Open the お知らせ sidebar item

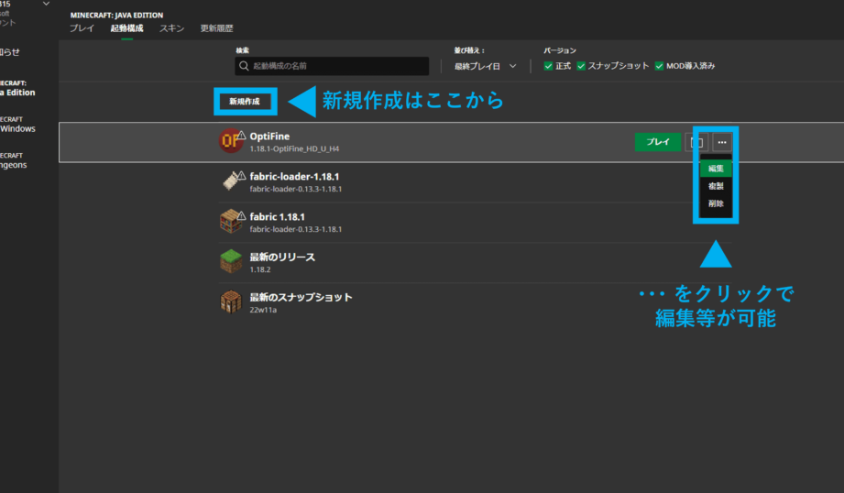click(10, 52)
